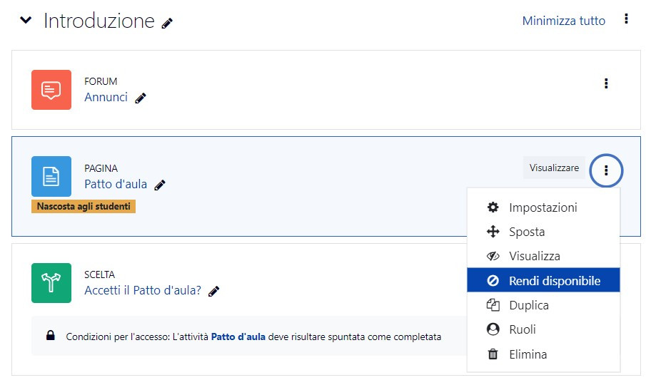Screen dimensions: 646x380
Task: Click the lock icon in access conditions
Action: click(50, 335)
